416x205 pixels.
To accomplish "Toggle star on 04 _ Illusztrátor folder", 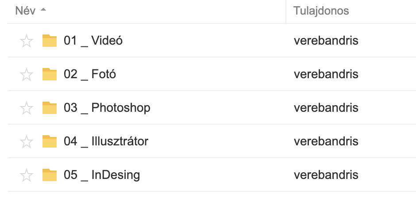I will [27, 142].
